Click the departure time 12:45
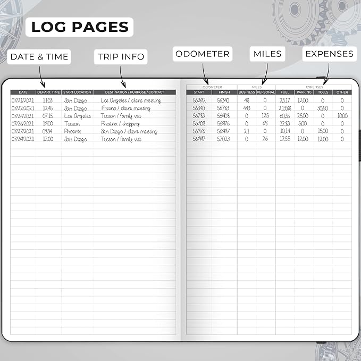This screenshot has width=361, height=361. tap(48, 108)
